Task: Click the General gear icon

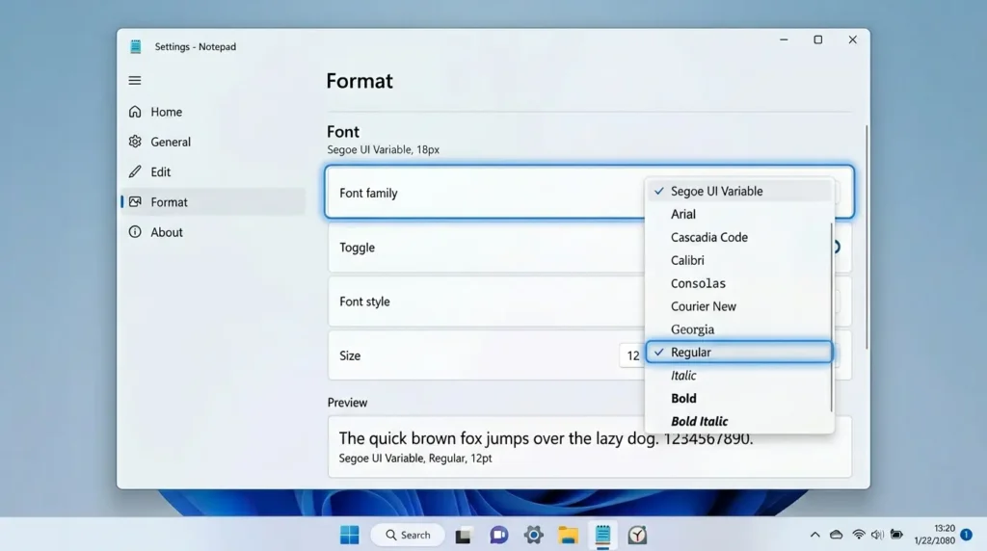Action: tap(135, 142)
